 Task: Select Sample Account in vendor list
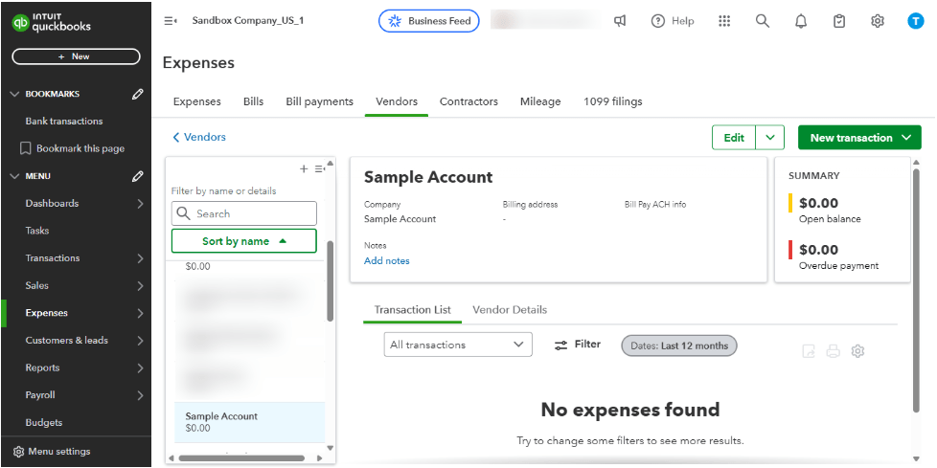pos(250,422)
